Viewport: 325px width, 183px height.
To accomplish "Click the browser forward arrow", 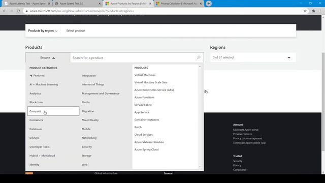I will click(x=11, y=11).
